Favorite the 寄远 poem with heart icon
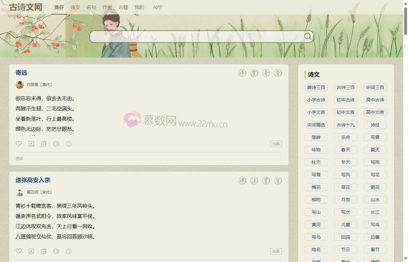The width and height of the screenshot is (408, 262). point(19,144)
